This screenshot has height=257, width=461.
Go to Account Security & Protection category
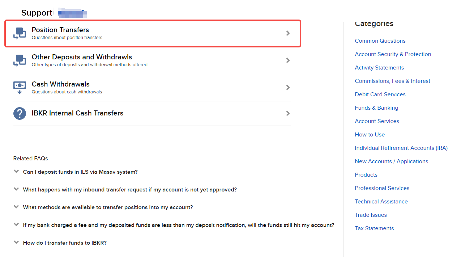[x=393, y=54]
